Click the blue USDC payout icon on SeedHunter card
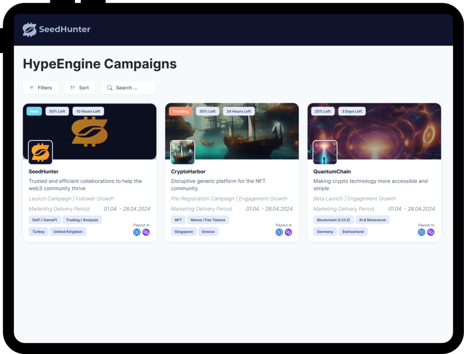The width and height of the screenshot is (464, 354). [x=137, y=233]
